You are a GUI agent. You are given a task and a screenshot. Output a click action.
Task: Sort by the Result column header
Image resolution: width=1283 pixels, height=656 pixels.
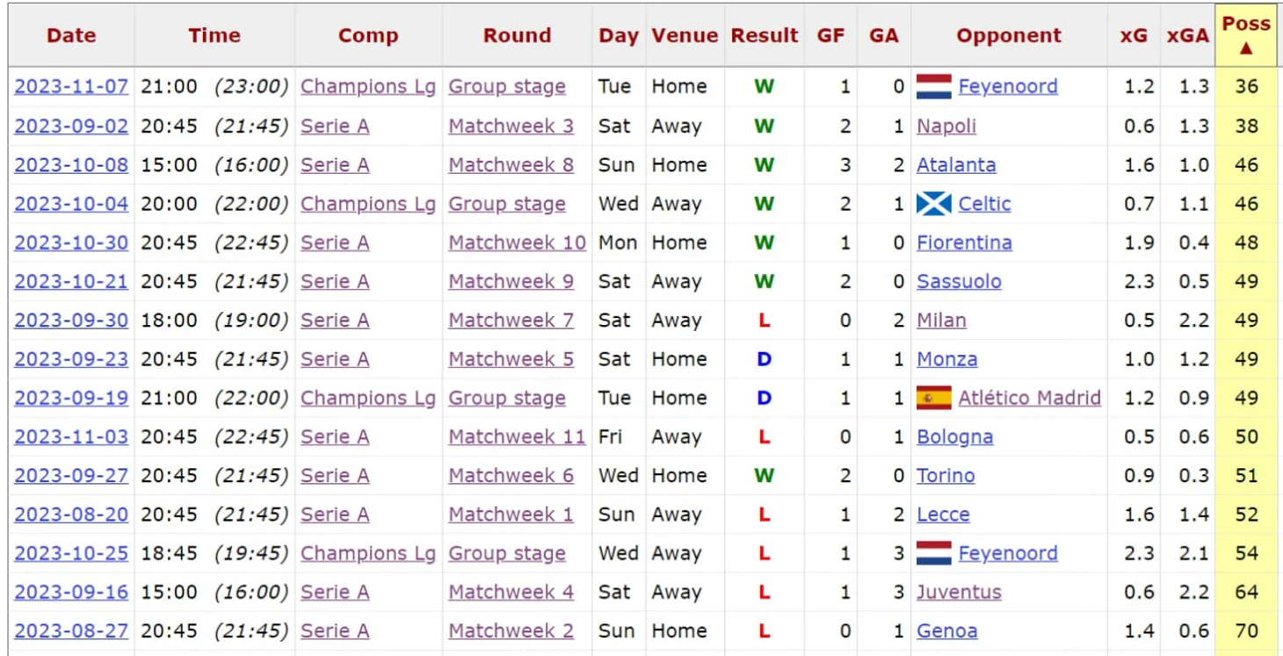(765, 35)
